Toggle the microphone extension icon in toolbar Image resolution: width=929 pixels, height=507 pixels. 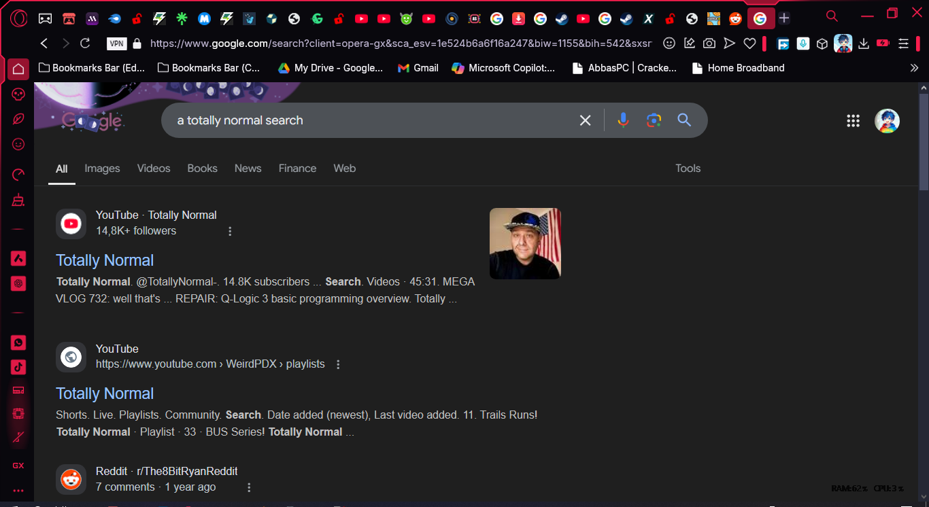[x=803, y=43]
